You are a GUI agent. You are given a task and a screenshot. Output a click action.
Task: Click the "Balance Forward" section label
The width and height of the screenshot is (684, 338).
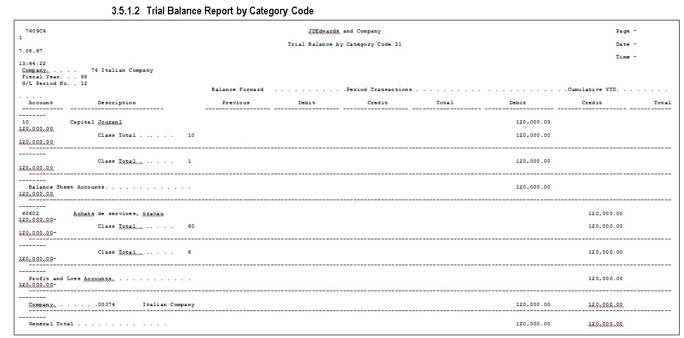click(238, 89)
